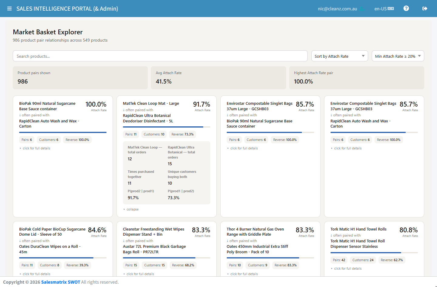Click the 80.8% attach rate value
The image size is (437, 287).
tap(408, 230)
